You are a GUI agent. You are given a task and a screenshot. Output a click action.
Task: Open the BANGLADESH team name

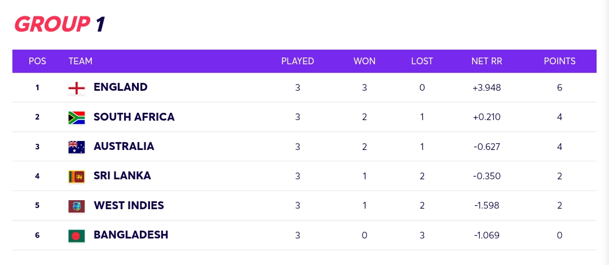pos(131,235)
